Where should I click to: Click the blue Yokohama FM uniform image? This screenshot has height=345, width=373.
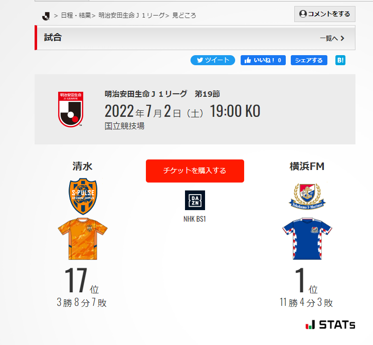(x=307, y=238)
